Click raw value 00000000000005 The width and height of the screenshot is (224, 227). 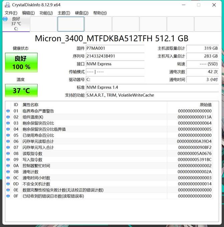[x=195, y=129]
